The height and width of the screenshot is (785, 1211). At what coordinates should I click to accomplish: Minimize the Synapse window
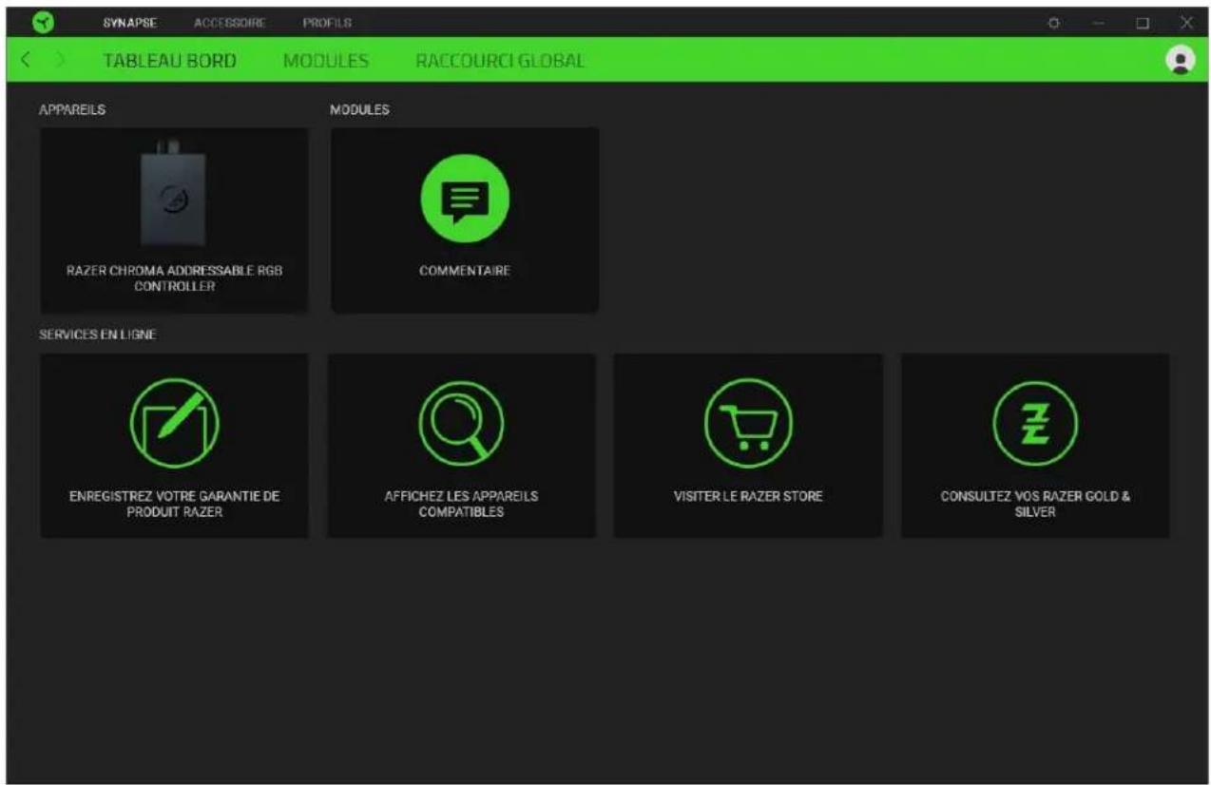point(1098,22)
